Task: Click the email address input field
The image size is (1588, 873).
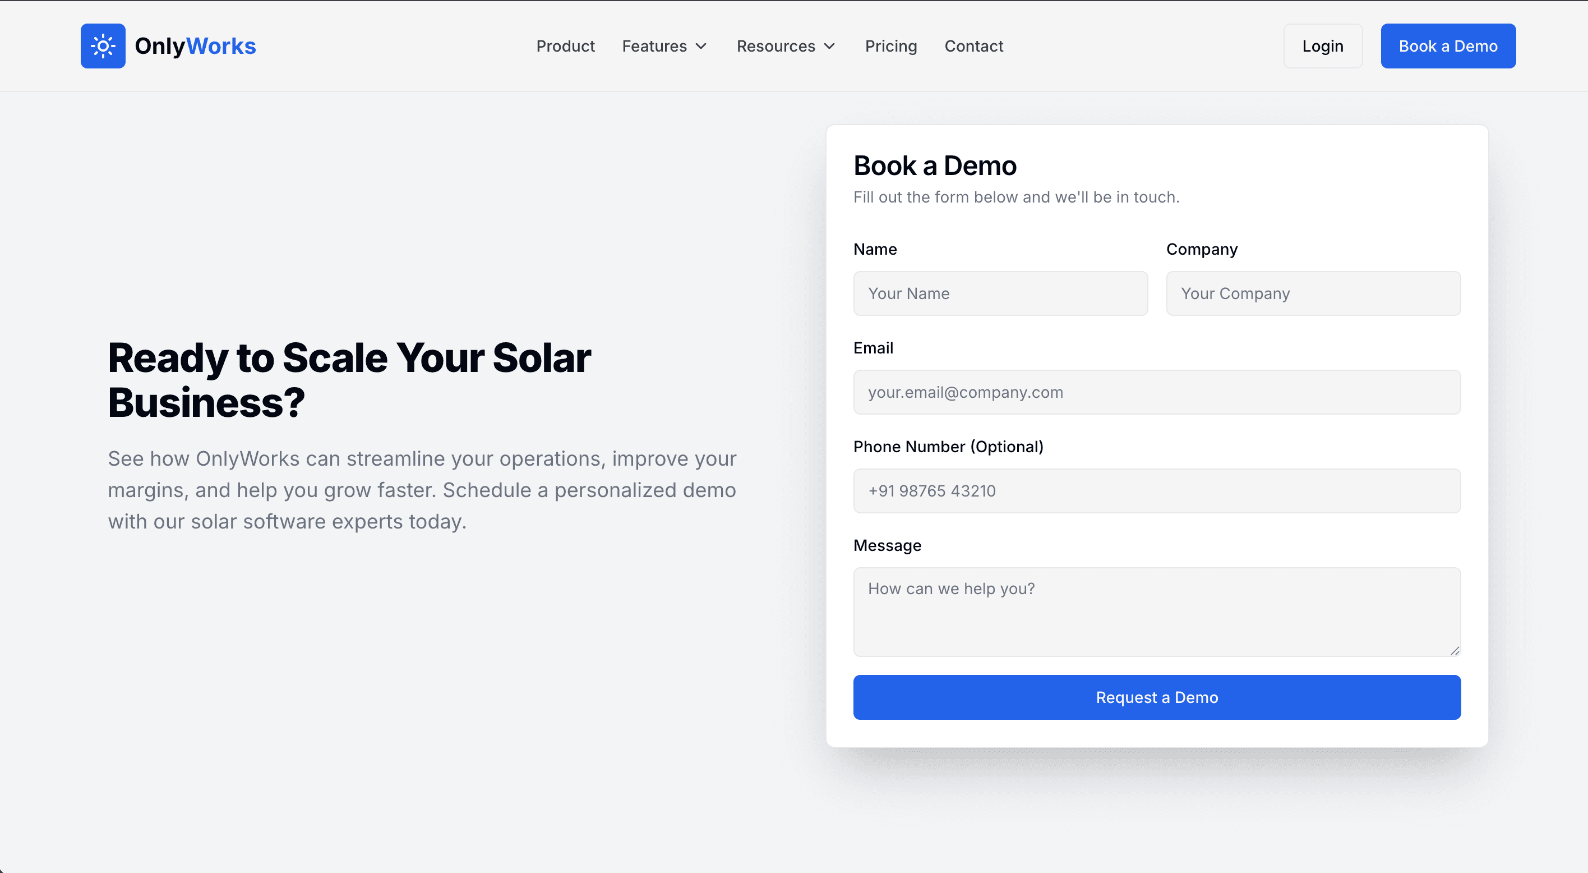Action: click(x=1156, y=392)
